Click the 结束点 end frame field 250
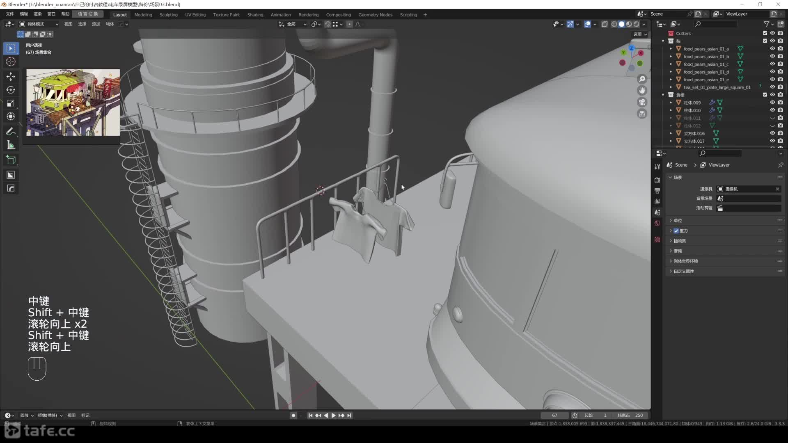 (x=630, y=416)
